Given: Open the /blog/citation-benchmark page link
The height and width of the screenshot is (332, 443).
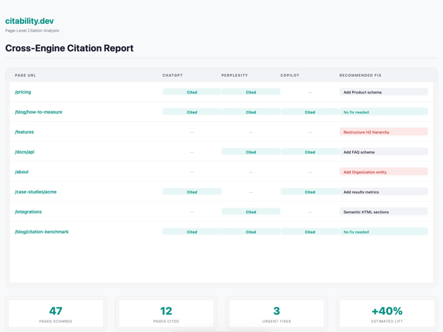Looking at the screenshot, I should (42, 232).
